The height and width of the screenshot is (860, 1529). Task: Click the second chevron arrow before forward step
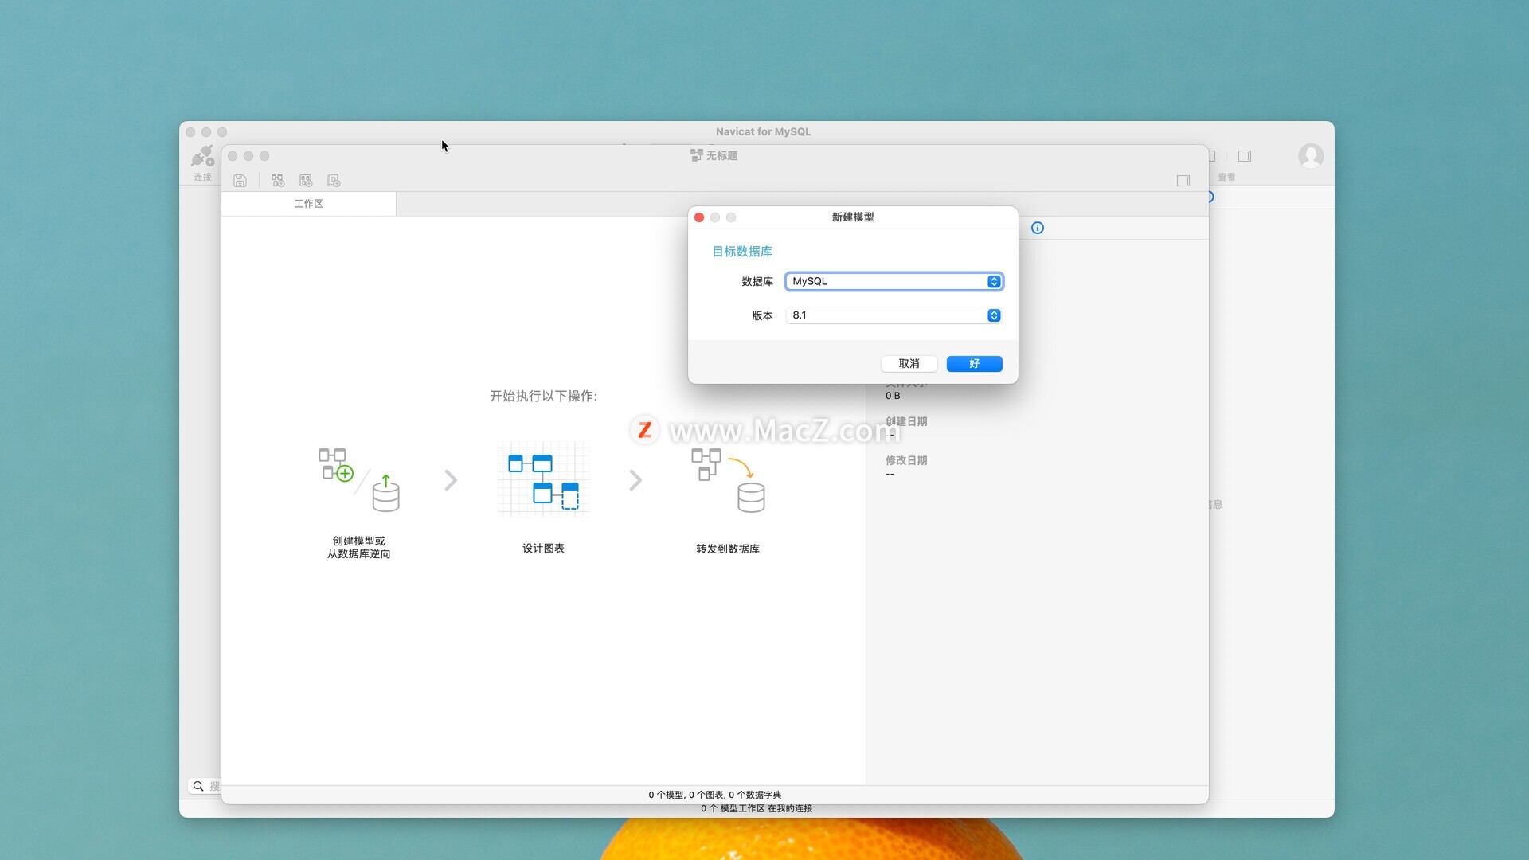click(x=635, y=479)
